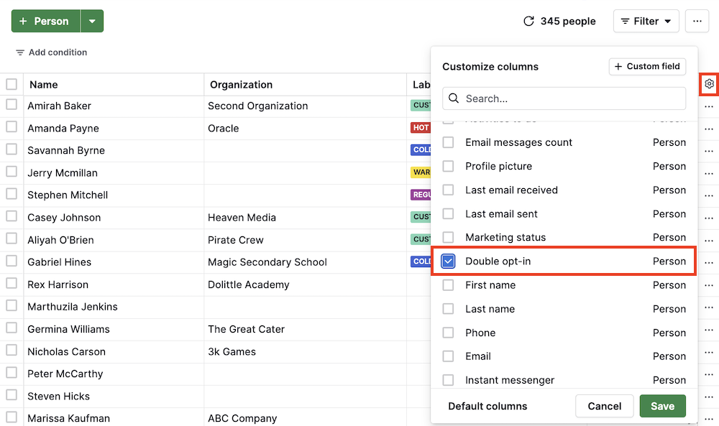The image size is (719, 426).
Task: Click the gear icon for column settings
Action: click(x=709, y=84)
